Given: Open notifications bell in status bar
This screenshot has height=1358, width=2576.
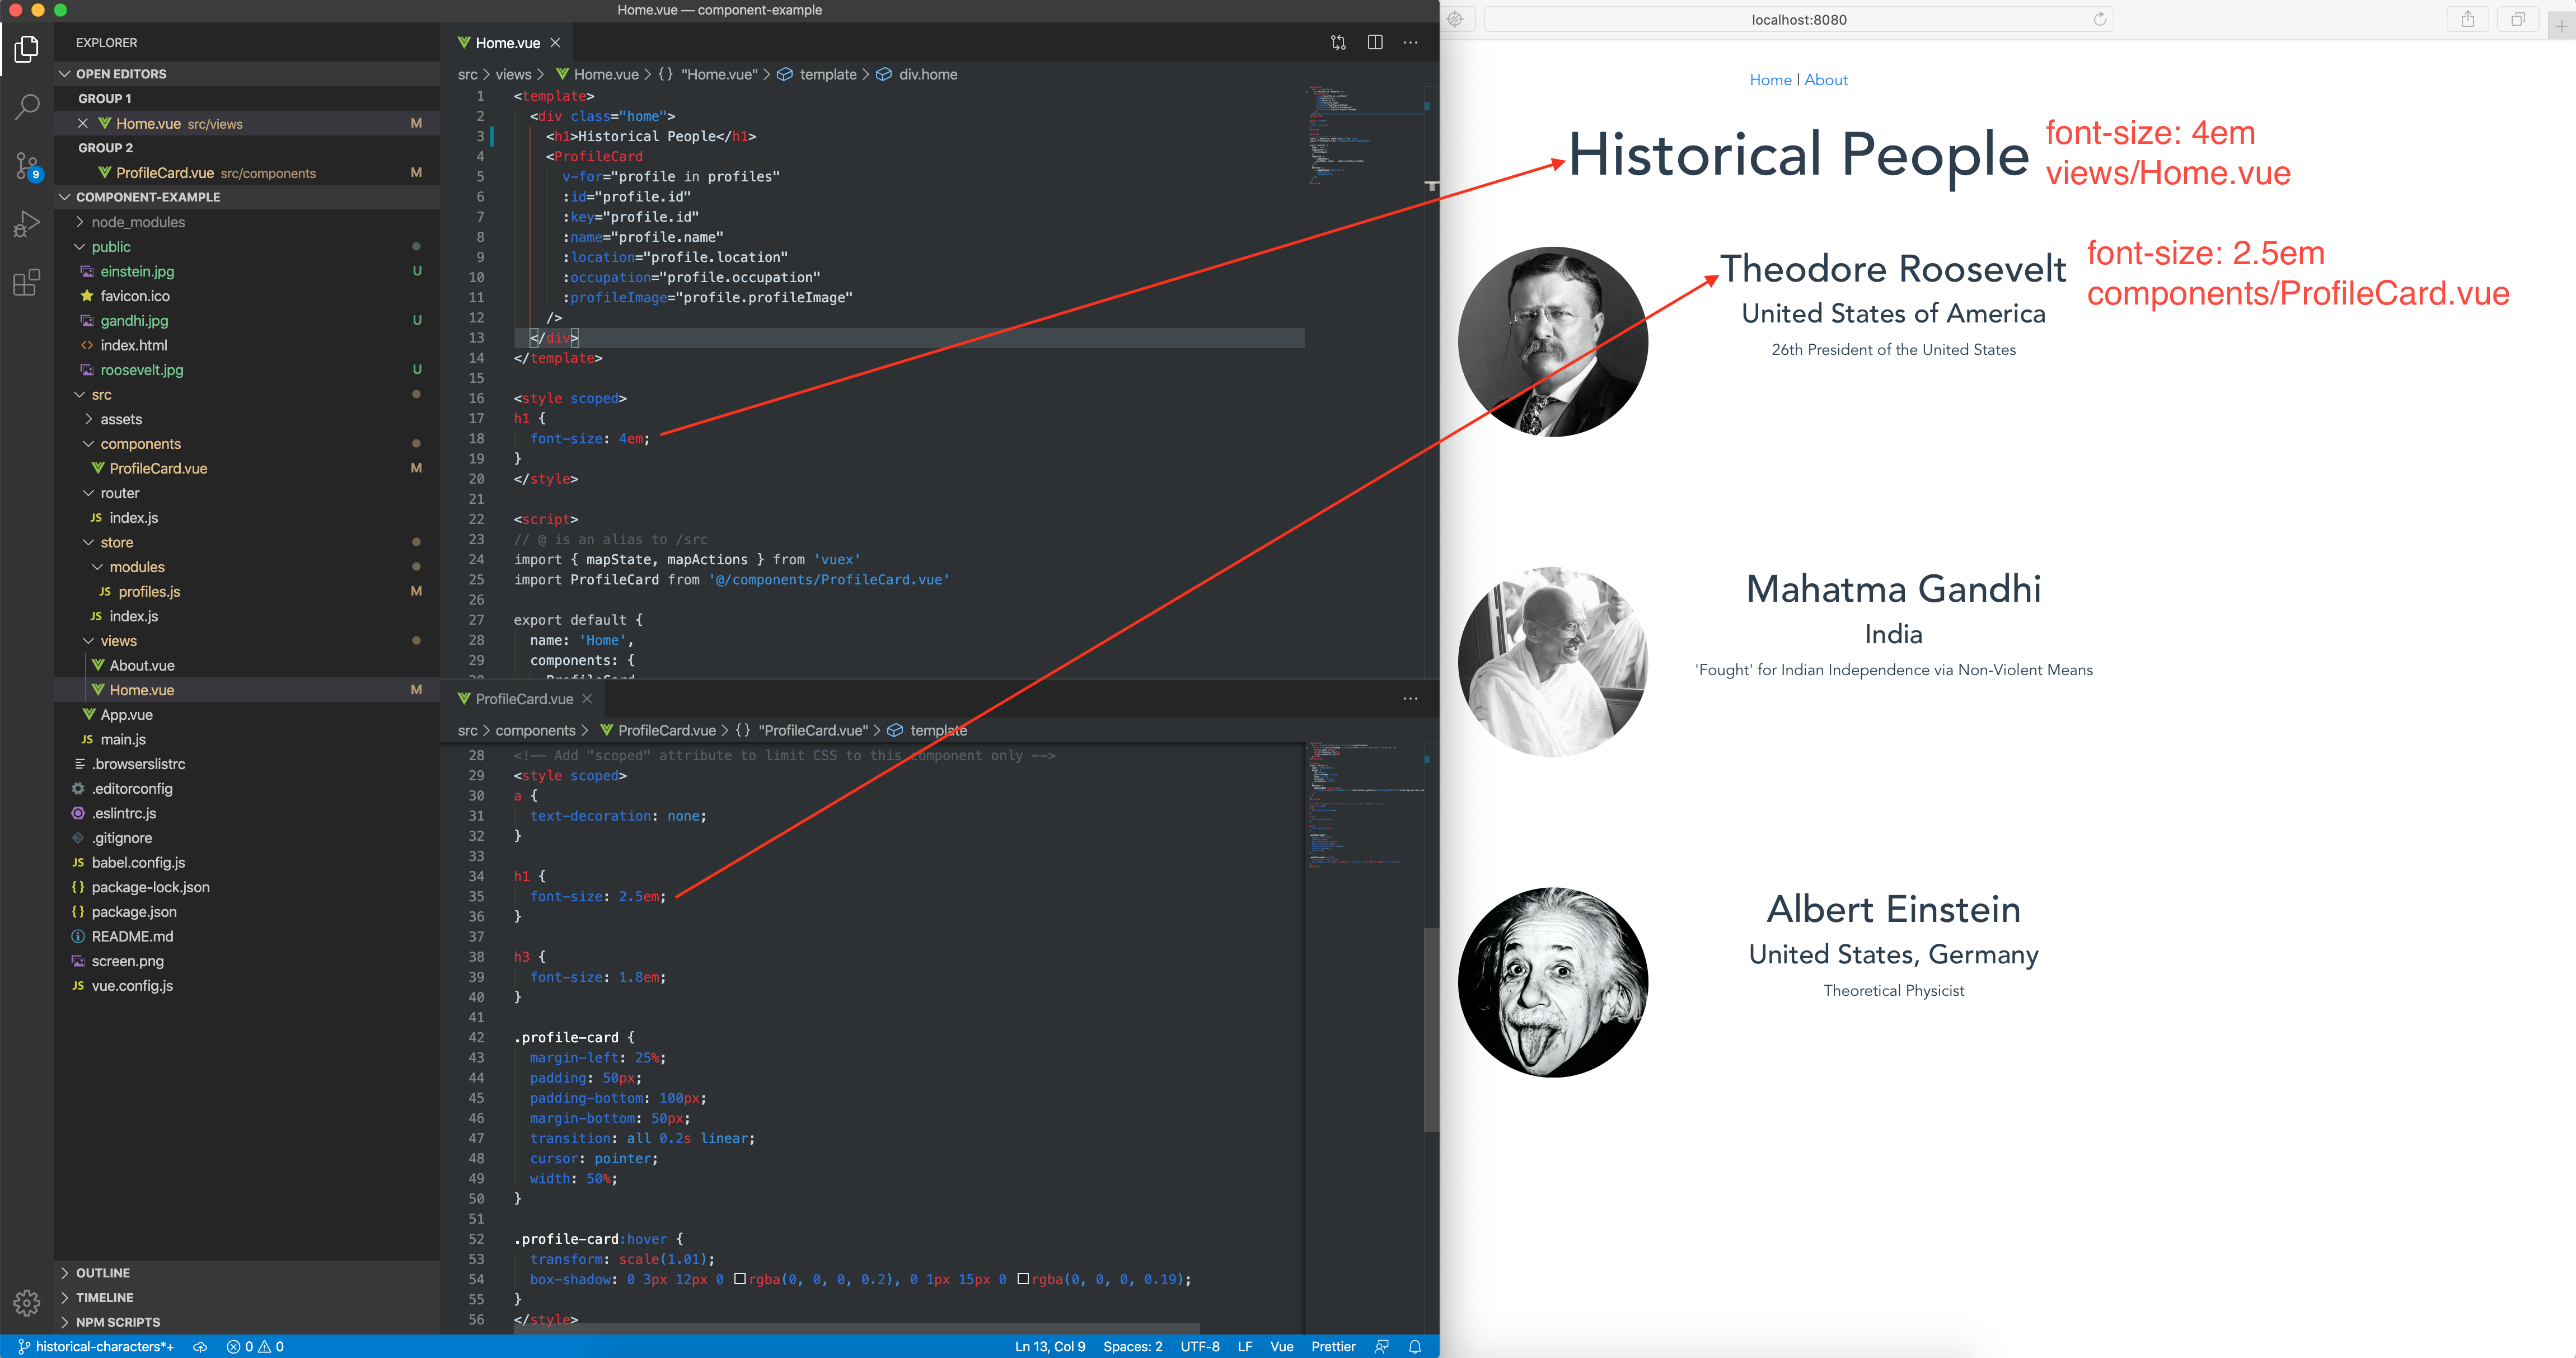Looking at the screenshot, I should (x=1415, y=1347).
